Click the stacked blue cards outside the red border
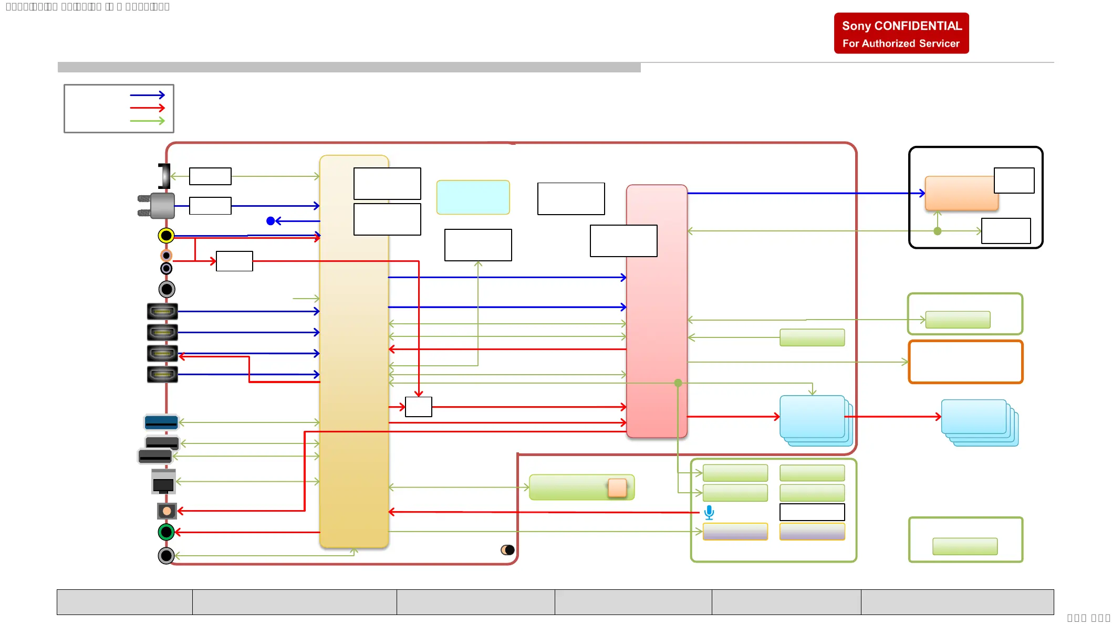1112x625 pixels. coord(980,423)
